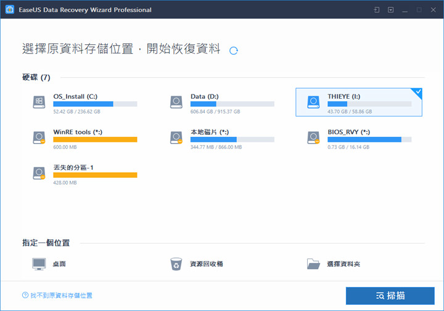Click the Recycle Bin icon
444x311 pixels.
click(x=176, y=264)
